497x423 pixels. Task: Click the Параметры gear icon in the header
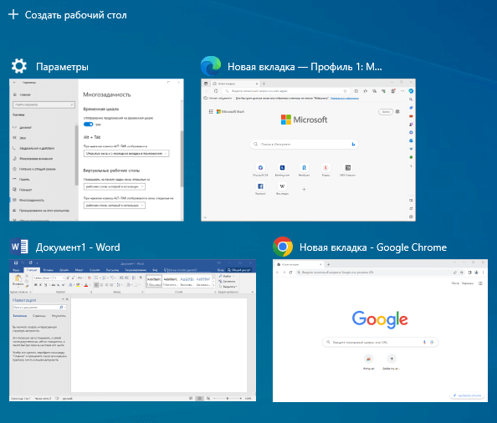click(x=19, y=67)
